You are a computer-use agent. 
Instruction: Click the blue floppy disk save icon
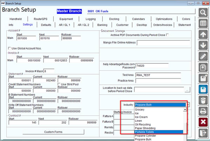click(x=203, y=89)
